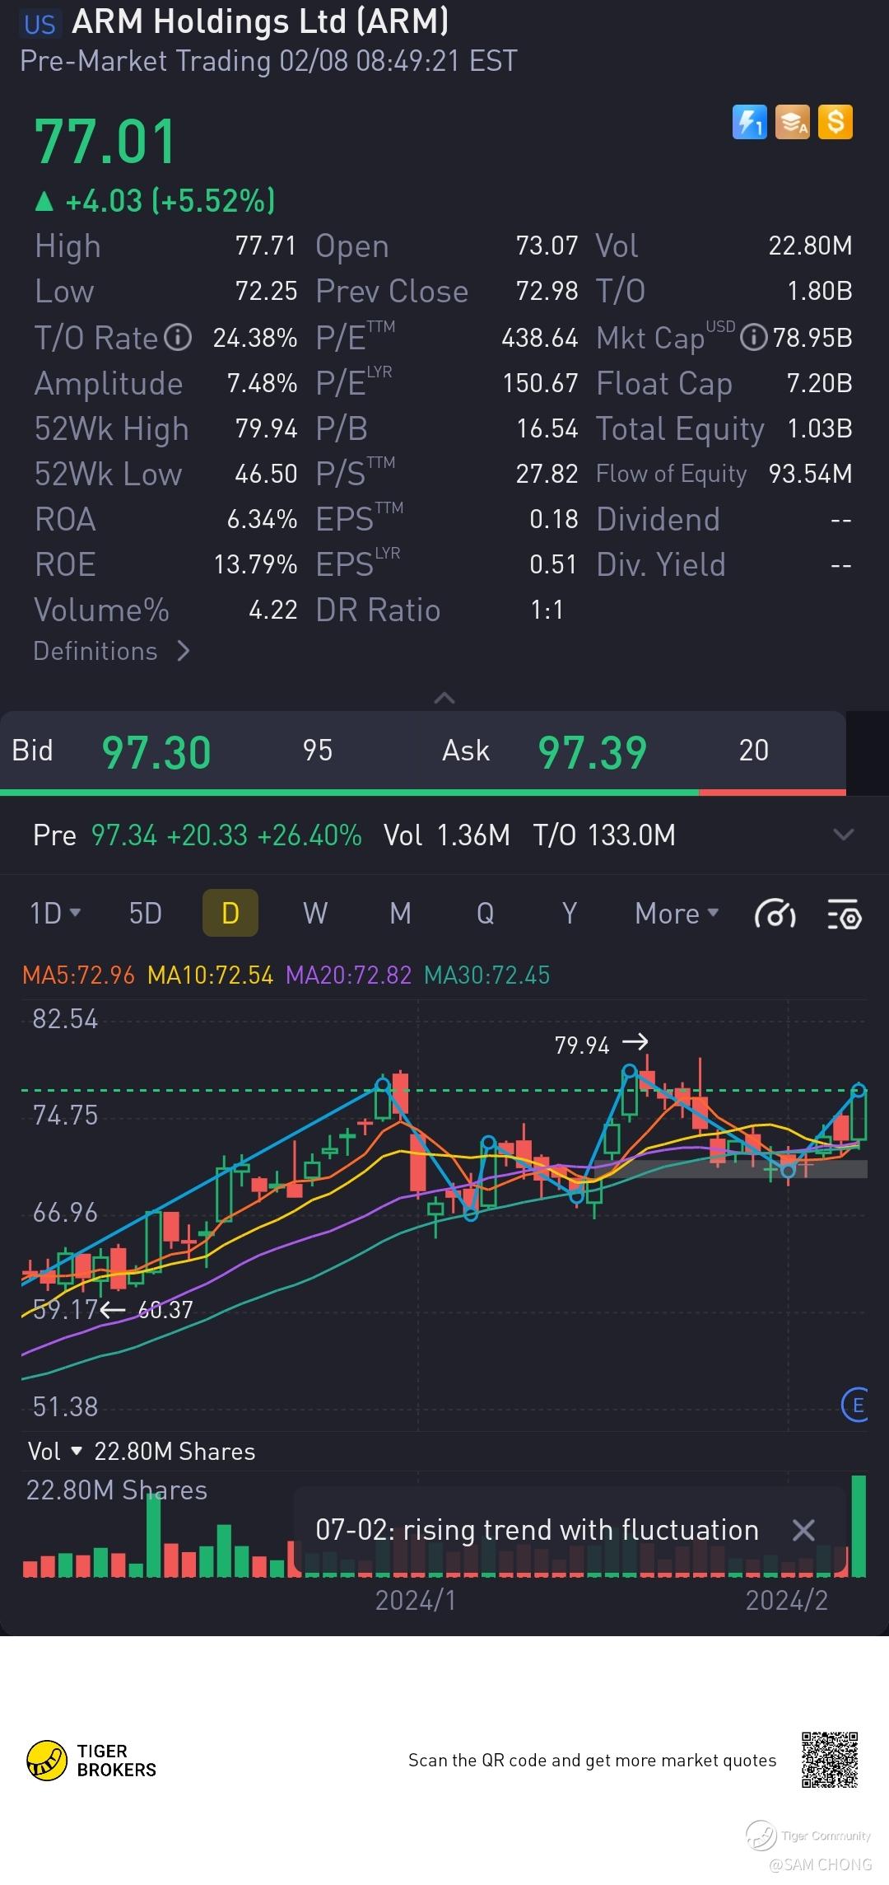Tap the blue lightning badge icon
889x1885 pixels.
749,122
